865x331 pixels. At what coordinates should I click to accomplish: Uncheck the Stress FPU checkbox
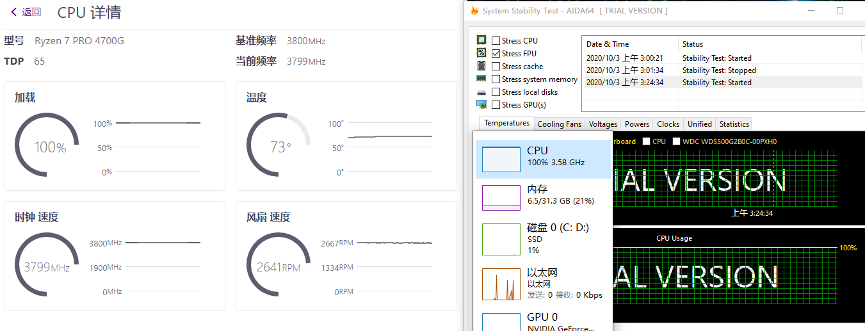(496, 53)
